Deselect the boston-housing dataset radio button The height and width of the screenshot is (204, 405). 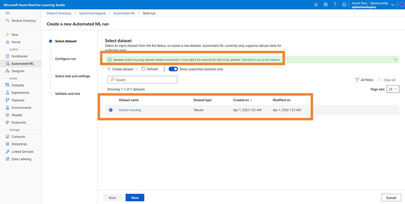(111, 110)
